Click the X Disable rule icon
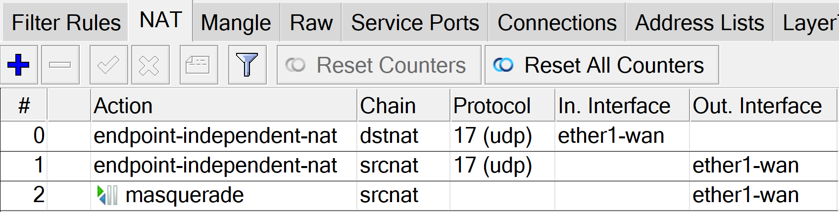This screenshot has width=839, height=212. (150, 65)
